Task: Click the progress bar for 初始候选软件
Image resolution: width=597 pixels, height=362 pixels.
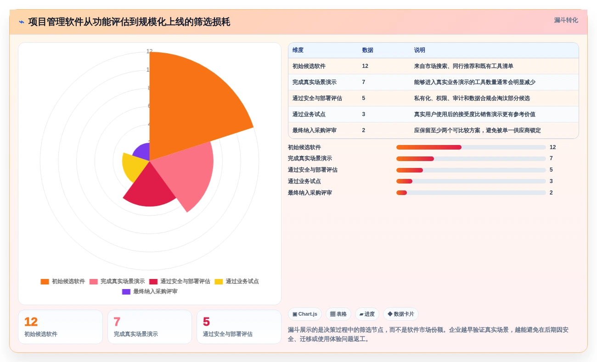Action: click(x=471, y=147)
